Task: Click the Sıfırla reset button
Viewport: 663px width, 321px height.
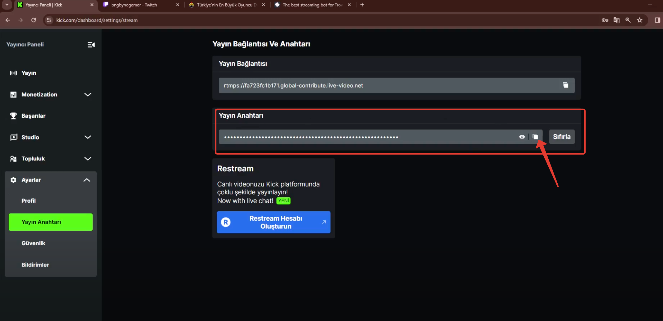Action: [561, 137]
